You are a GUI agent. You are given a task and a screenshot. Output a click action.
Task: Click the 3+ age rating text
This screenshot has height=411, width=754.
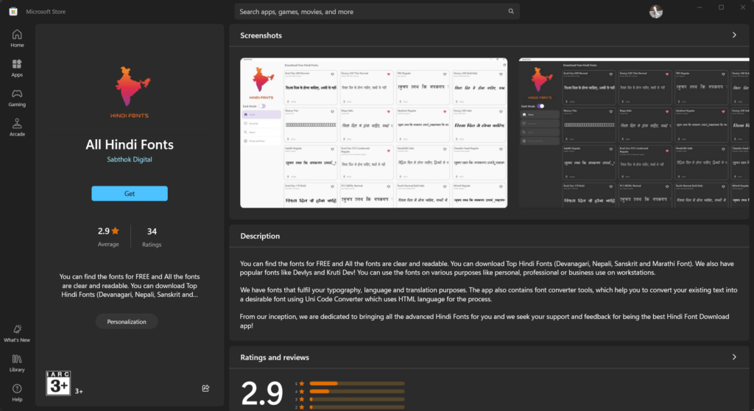79,391
